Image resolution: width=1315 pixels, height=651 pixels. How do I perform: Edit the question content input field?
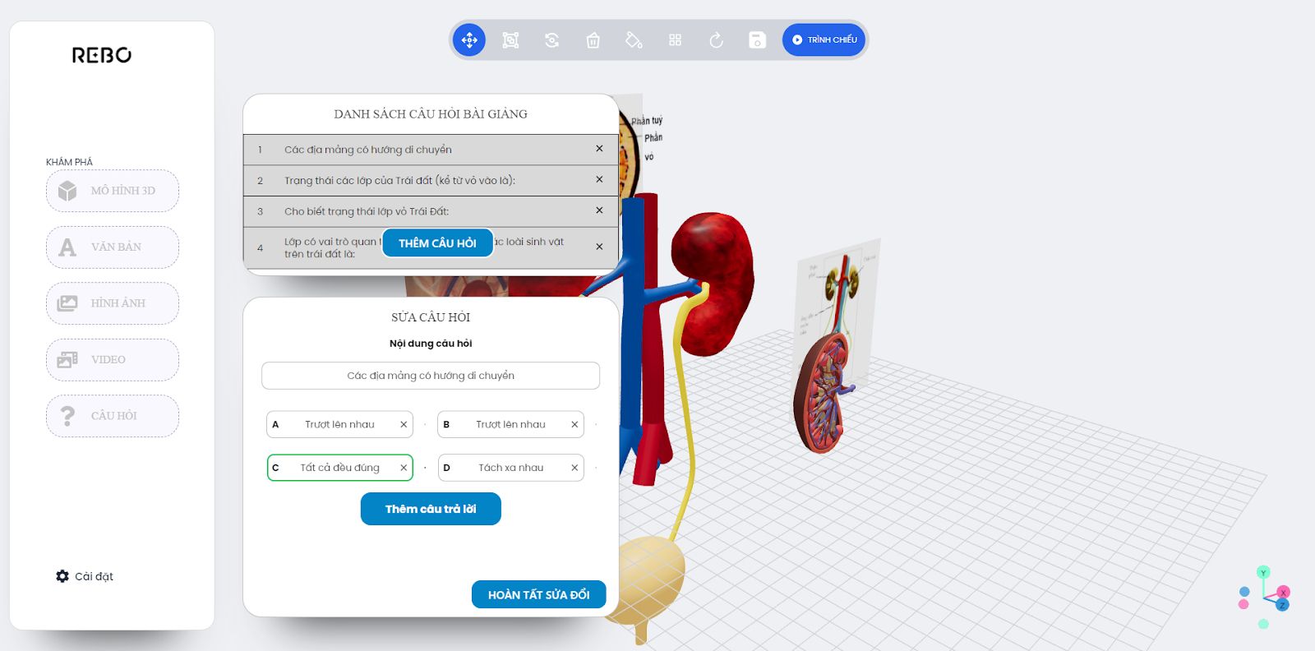tap(431, 376)
